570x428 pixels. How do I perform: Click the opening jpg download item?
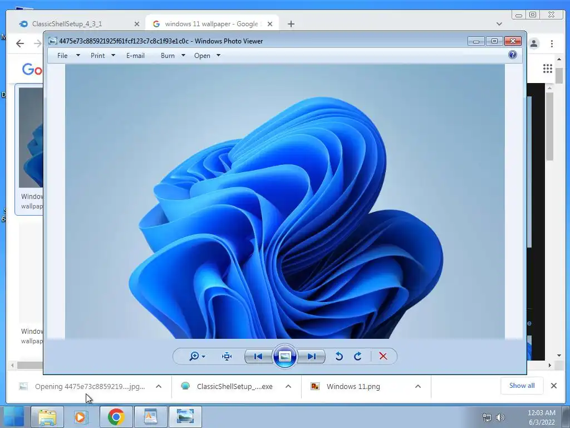(x=90, y=387)
